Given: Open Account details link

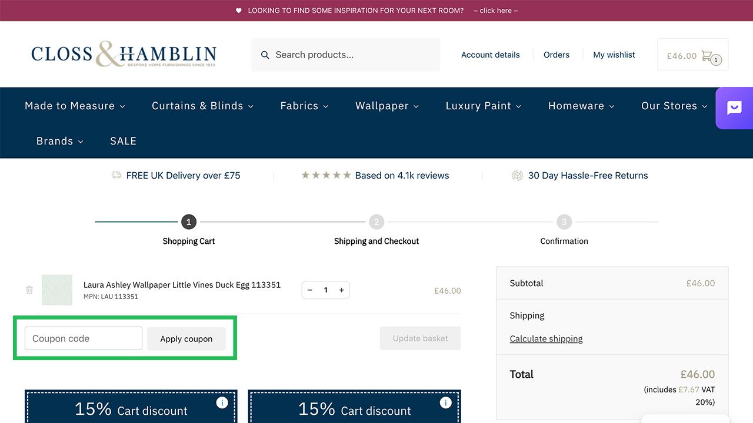Looking at the screenshot, I should (491, 55).
